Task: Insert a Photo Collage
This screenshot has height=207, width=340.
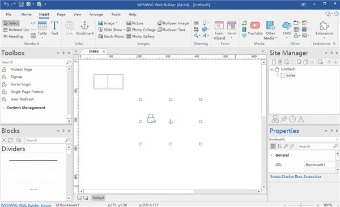Action: [x=141, y=29]
